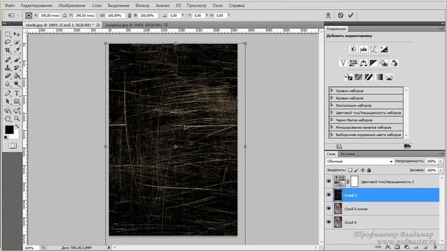Expand Выборочная коррекция цвета наборов presets
The width and height of the screenshot is (447, 251).
(332, 135)
